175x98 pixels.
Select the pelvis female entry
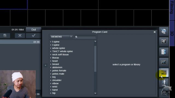59,71
